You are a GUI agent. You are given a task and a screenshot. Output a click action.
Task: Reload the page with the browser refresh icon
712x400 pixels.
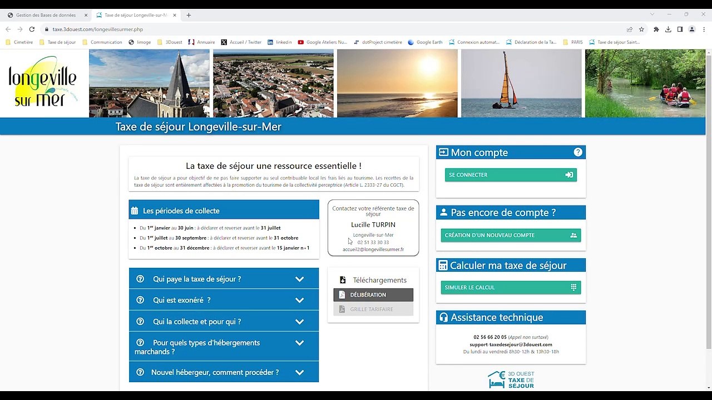(32, 29)
